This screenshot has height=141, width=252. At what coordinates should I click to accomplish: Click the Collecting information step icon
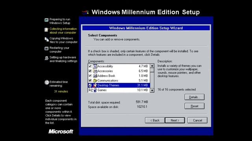tap(46, 30)
